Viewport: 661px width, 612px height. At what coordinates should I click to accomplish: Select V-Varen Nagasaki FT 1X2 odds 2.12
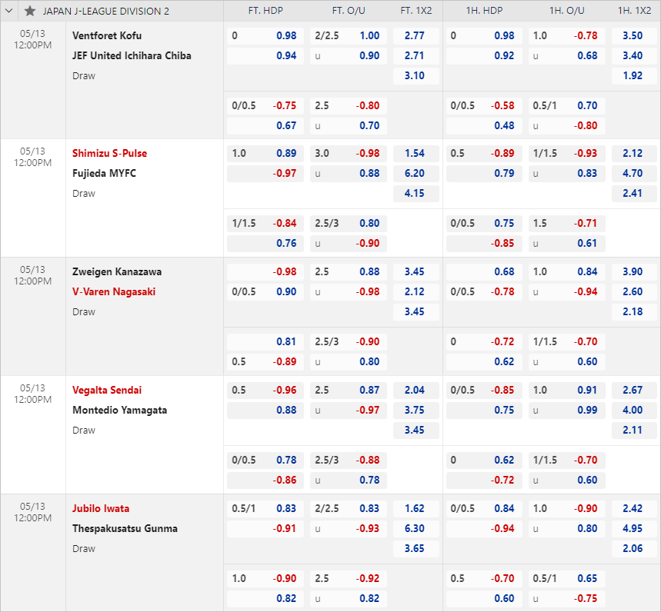point(416,291)
